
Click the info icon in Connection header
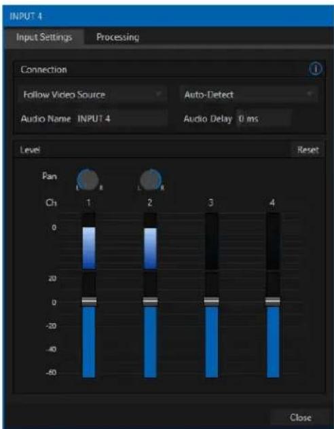point(316,69)
